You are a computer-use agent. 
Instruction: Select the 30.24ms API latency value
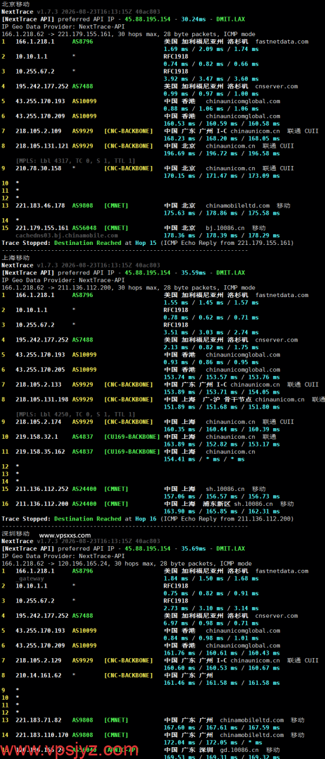pos(192,19)
